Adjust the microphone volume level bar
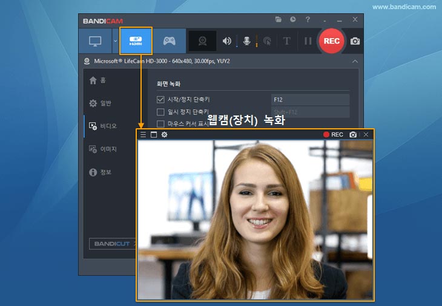442x306 pixels. pyautogui.click(x=257, y=41)
